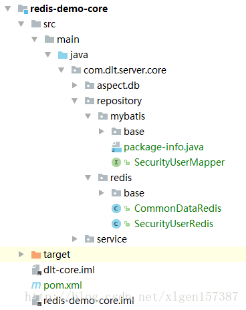The height and width of the screenshot is (310, 246).
Task: Click the com.dlt.server.core package icon
Action: point(76,70)
